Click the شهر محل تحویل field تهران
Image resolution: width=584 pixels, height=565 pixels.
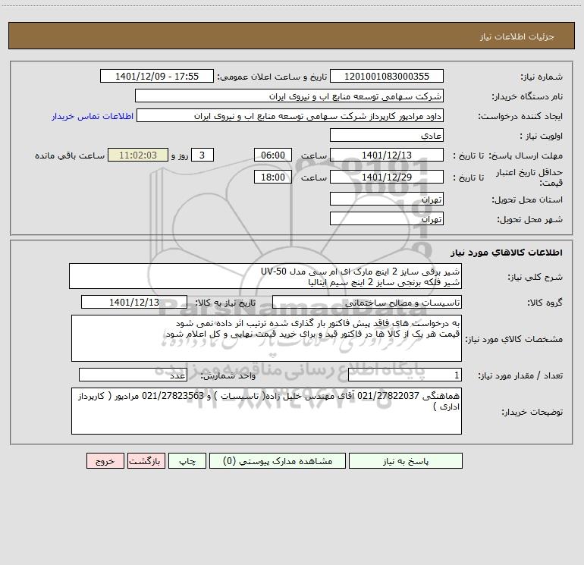387,219
